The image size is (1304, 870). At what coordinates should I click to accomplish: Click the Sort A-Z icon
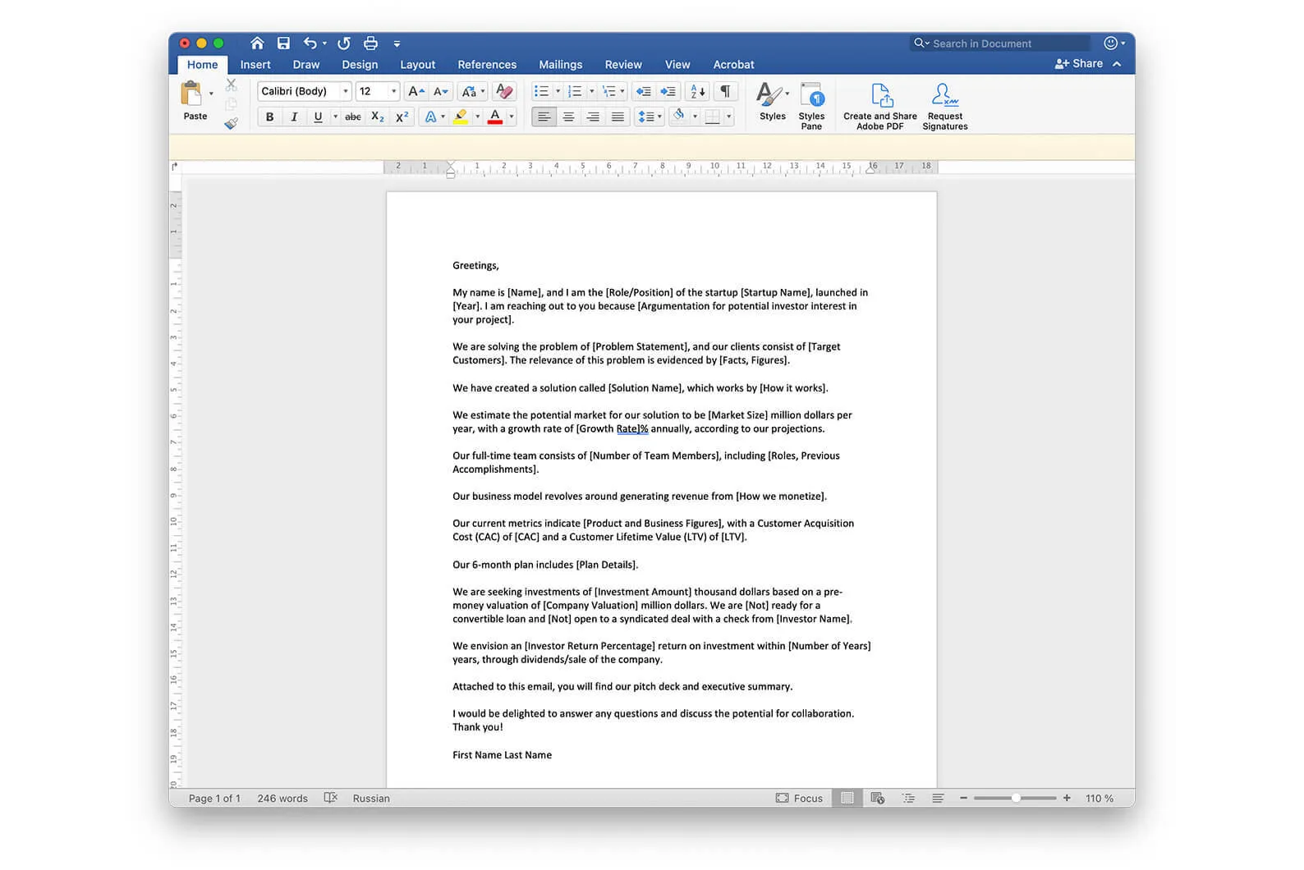coord(697,91)
